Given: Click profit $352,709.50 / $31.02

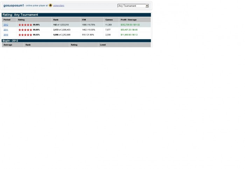Looking at the screenshot, I should point(130,25).
